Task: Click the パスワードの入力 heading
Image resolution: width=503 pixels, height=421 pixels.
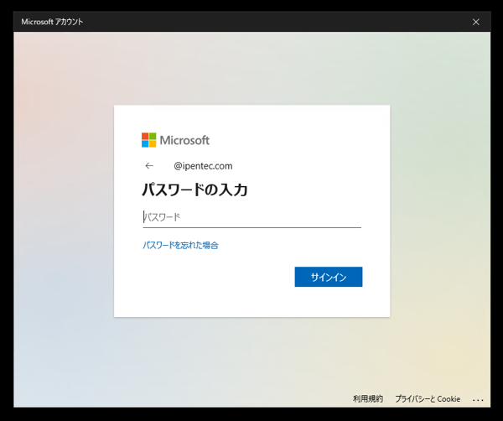Action: pos(194,190)
